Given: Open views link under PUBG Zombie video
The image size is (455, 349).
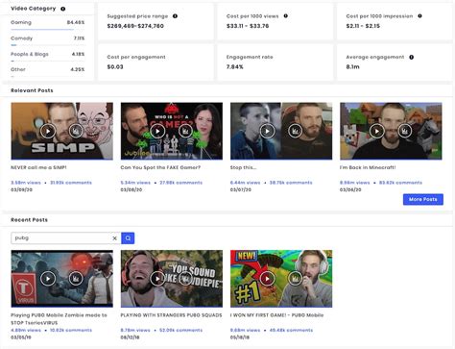Looking at the screenshot, I should (26, 330).
